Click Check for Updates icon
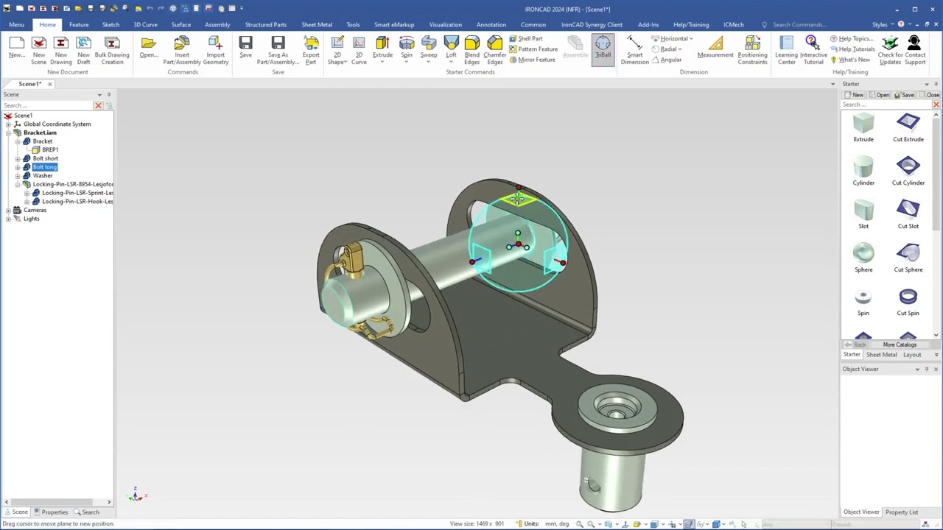The width and height of the screenshot is (943, 530). click(890, 50)
